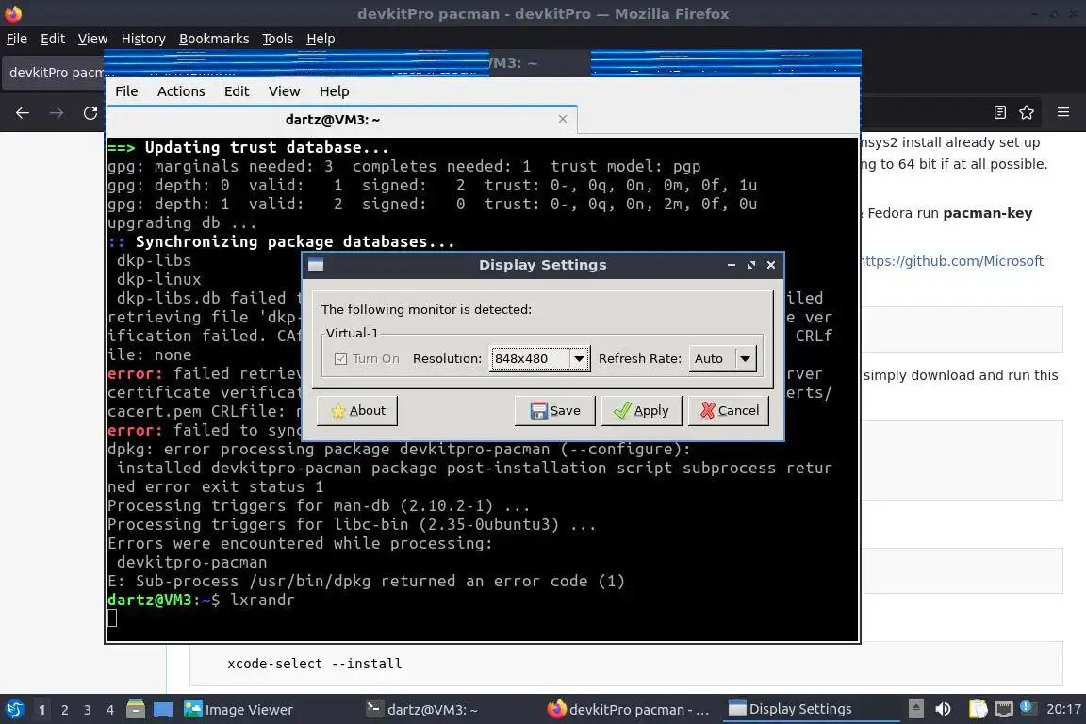Open Display Settings window menu icon
This screenshot has height=724, width=1086.
pos(316,265)
